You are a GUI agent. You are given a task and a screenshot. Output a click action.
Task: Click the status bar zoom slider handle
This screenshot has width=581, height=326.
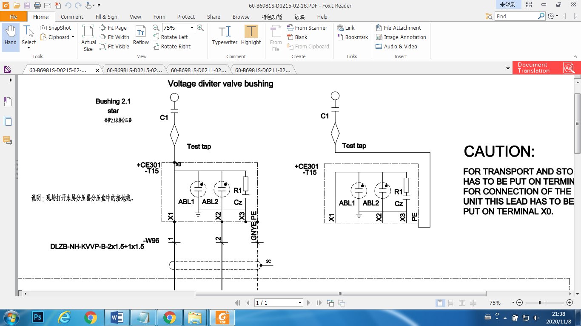coord(540,303)
